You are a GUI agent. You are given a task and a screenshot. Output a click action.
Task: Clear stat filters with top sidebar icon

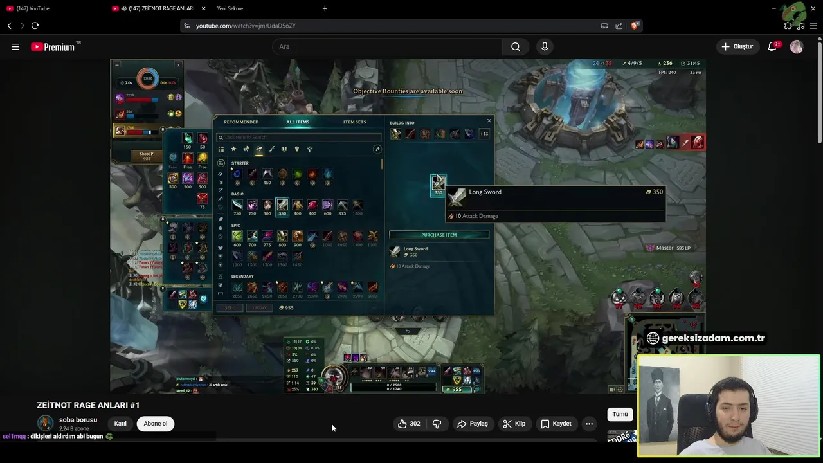[x=221, y=163]
